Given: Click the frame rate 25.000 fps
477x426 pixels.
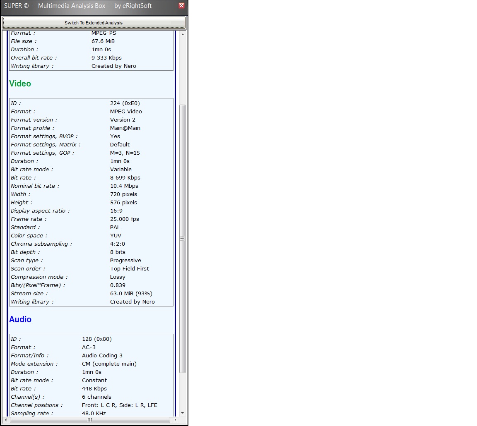Looking at the screenshot, I should click(124, 219).
